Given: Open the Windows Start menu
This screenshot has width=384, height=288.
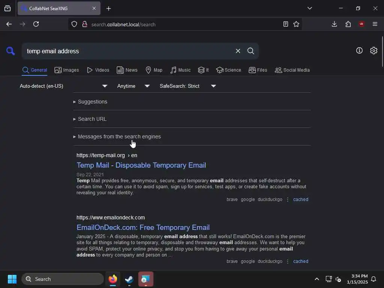Looking at the screenshot, I should (12, 279).
